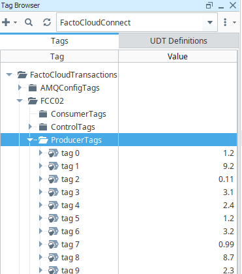Open the FactoCloudConnect tag provider dropdown
The image size is (242, 274).
210,22
